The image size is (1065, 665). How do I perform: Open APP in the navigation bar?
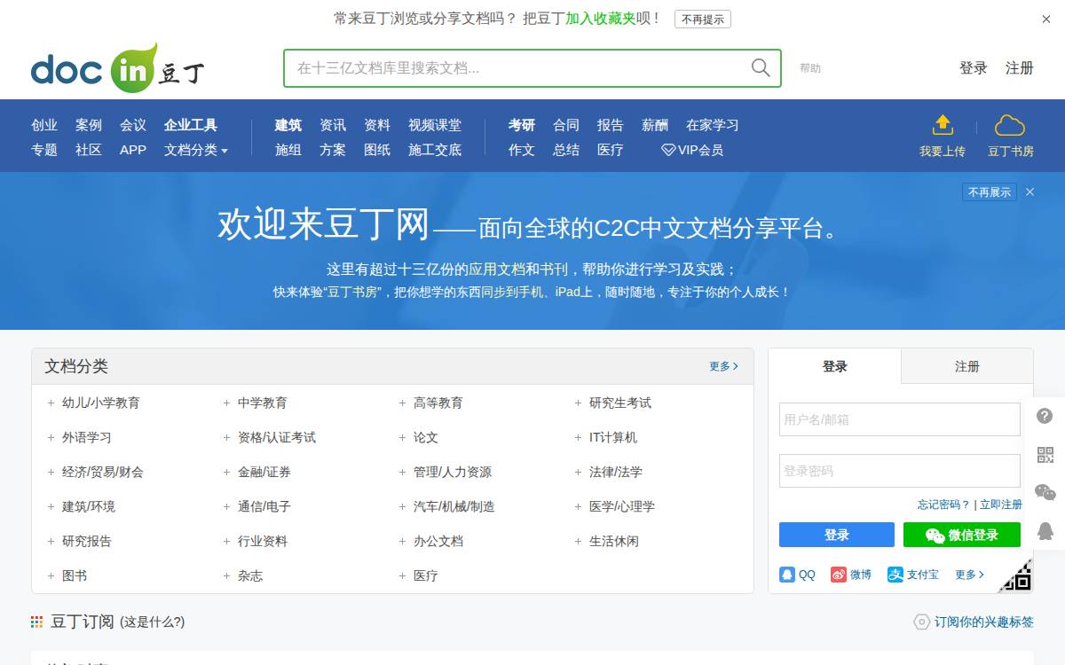pyautogui.click(x=133, y=150)
